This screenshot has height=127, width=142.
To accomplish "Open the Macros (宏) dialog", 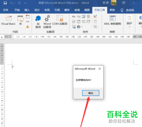I will (20, 20).
